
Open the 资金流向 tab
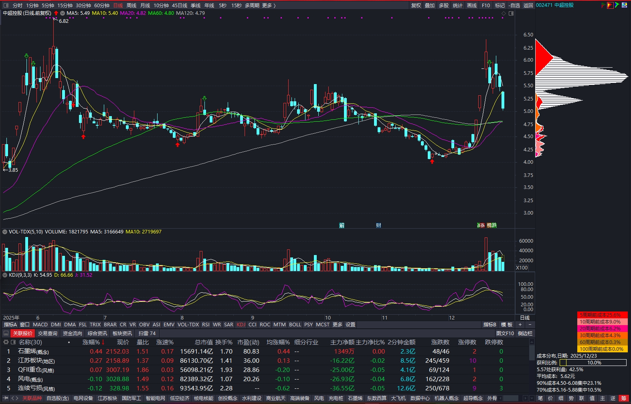[73, 334]
